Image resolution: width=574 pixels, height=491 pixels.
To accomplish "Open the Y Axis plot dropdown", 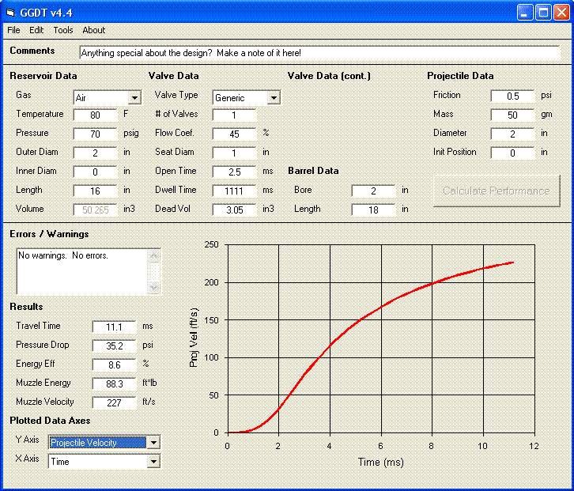I will 153,443.
